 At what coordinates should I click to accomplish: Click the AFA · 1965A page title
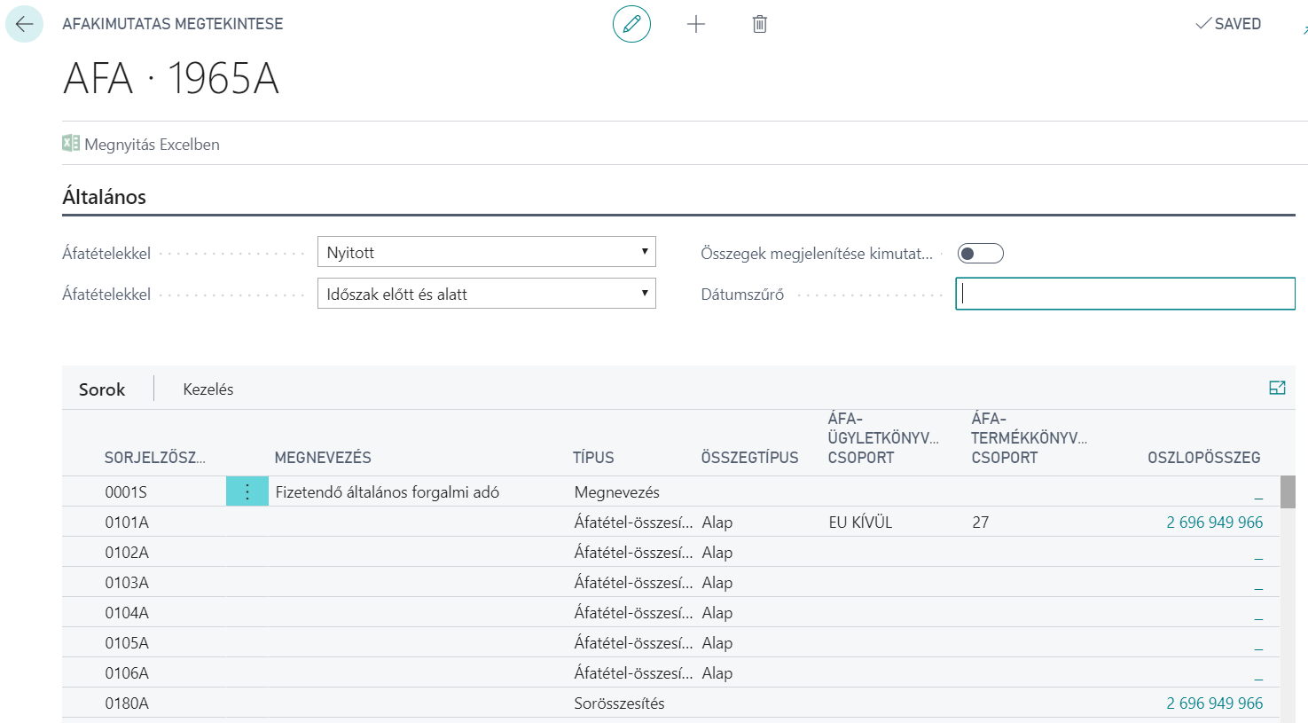(x=171, y=78)
